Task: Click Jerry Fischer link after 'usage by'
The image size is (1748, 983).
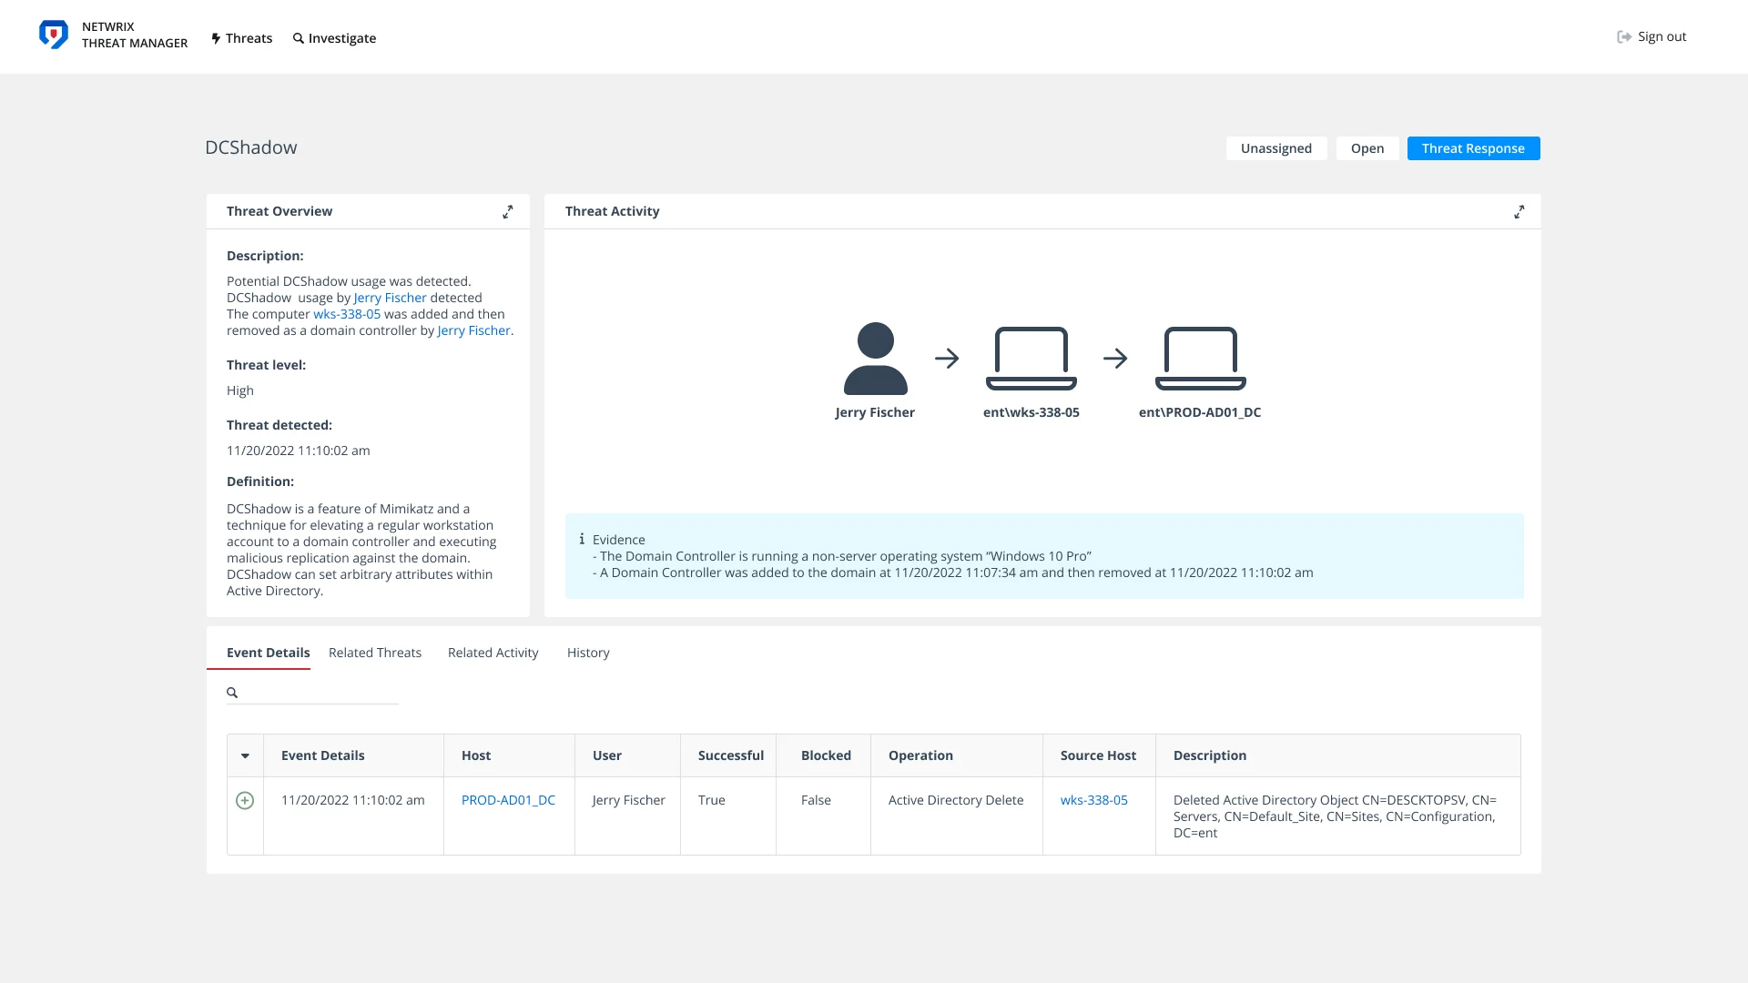Action: (390, 298)
